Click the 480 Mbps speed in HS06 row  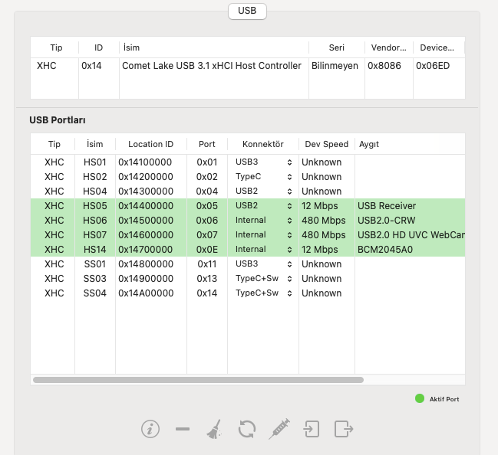323,221
